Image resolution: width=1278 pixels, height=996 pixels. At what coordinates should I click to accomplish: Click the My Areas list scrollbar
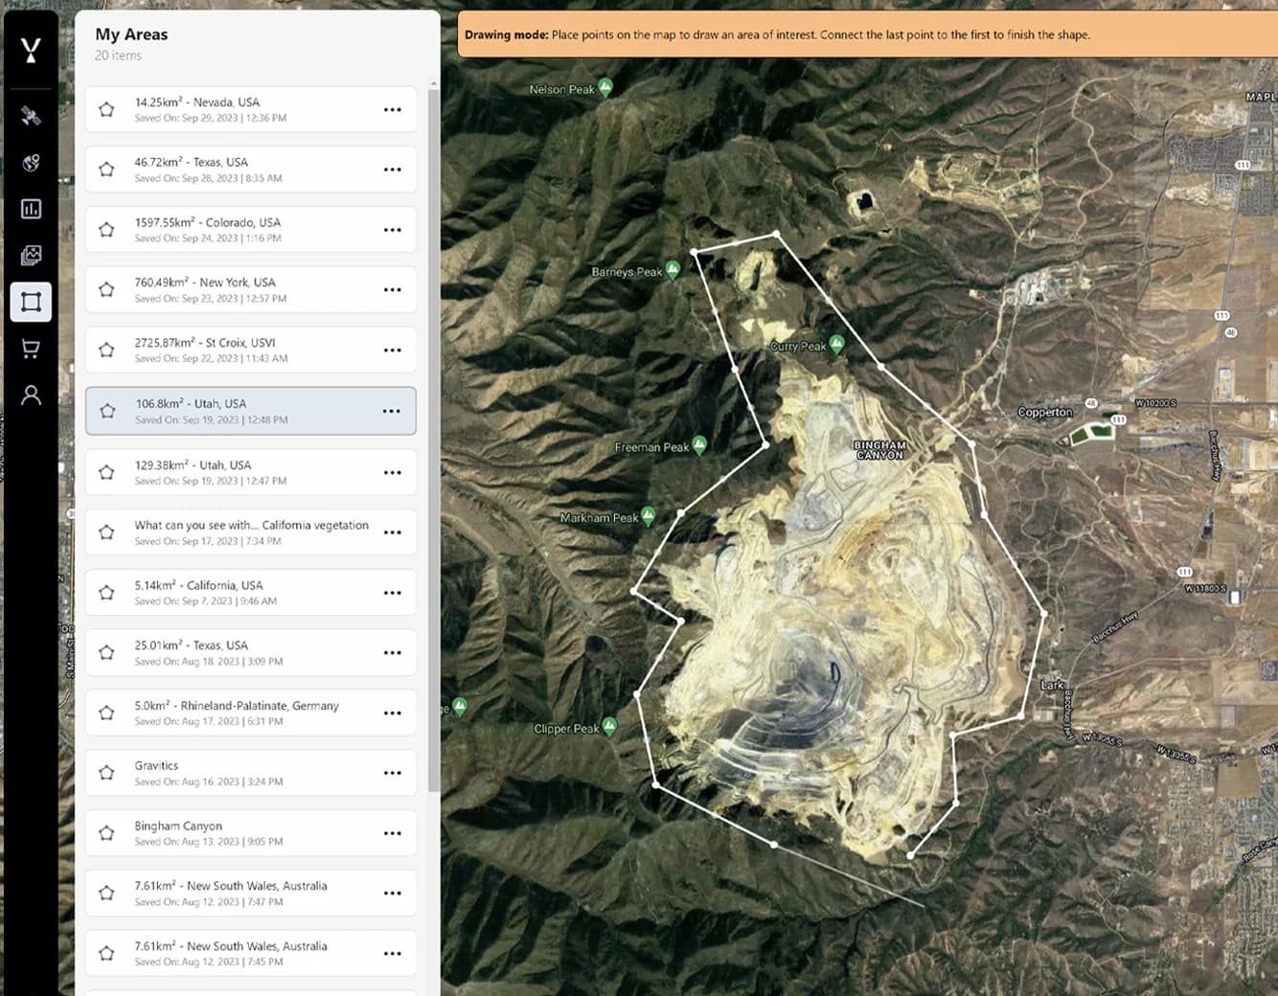(433, 431)
